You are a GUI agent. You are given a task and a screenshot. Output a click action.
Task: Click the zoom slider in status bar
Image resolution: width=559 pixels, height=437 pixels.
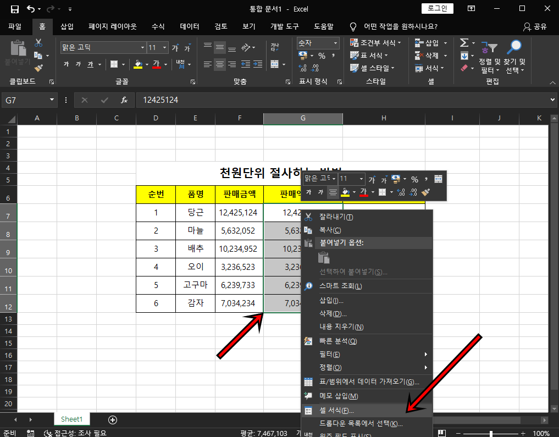pyautogui.click(x=491, y=434)
